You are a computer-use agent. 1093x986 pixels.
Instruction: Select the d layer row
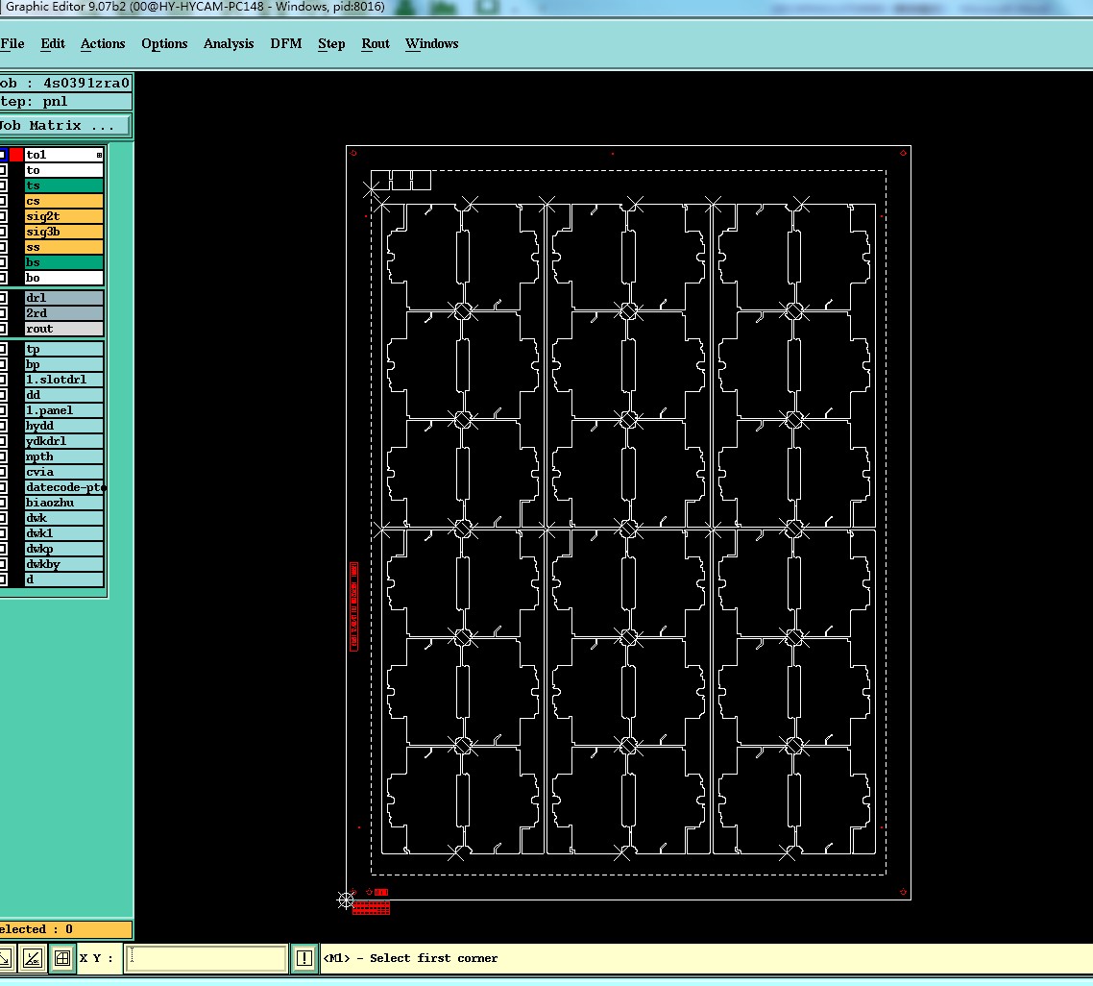[64, 579]
